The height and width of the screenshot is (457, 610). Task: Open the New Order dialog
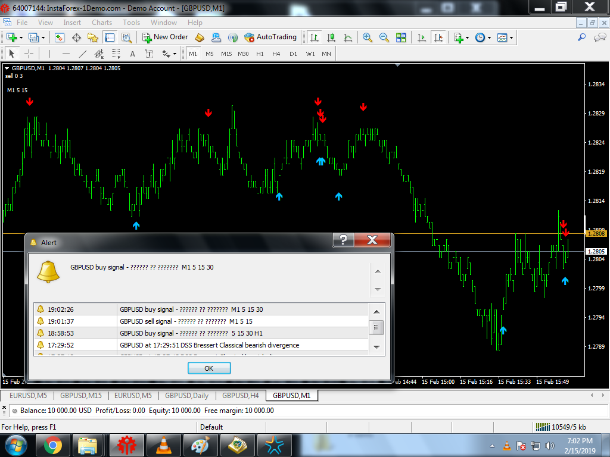[165, 37]
